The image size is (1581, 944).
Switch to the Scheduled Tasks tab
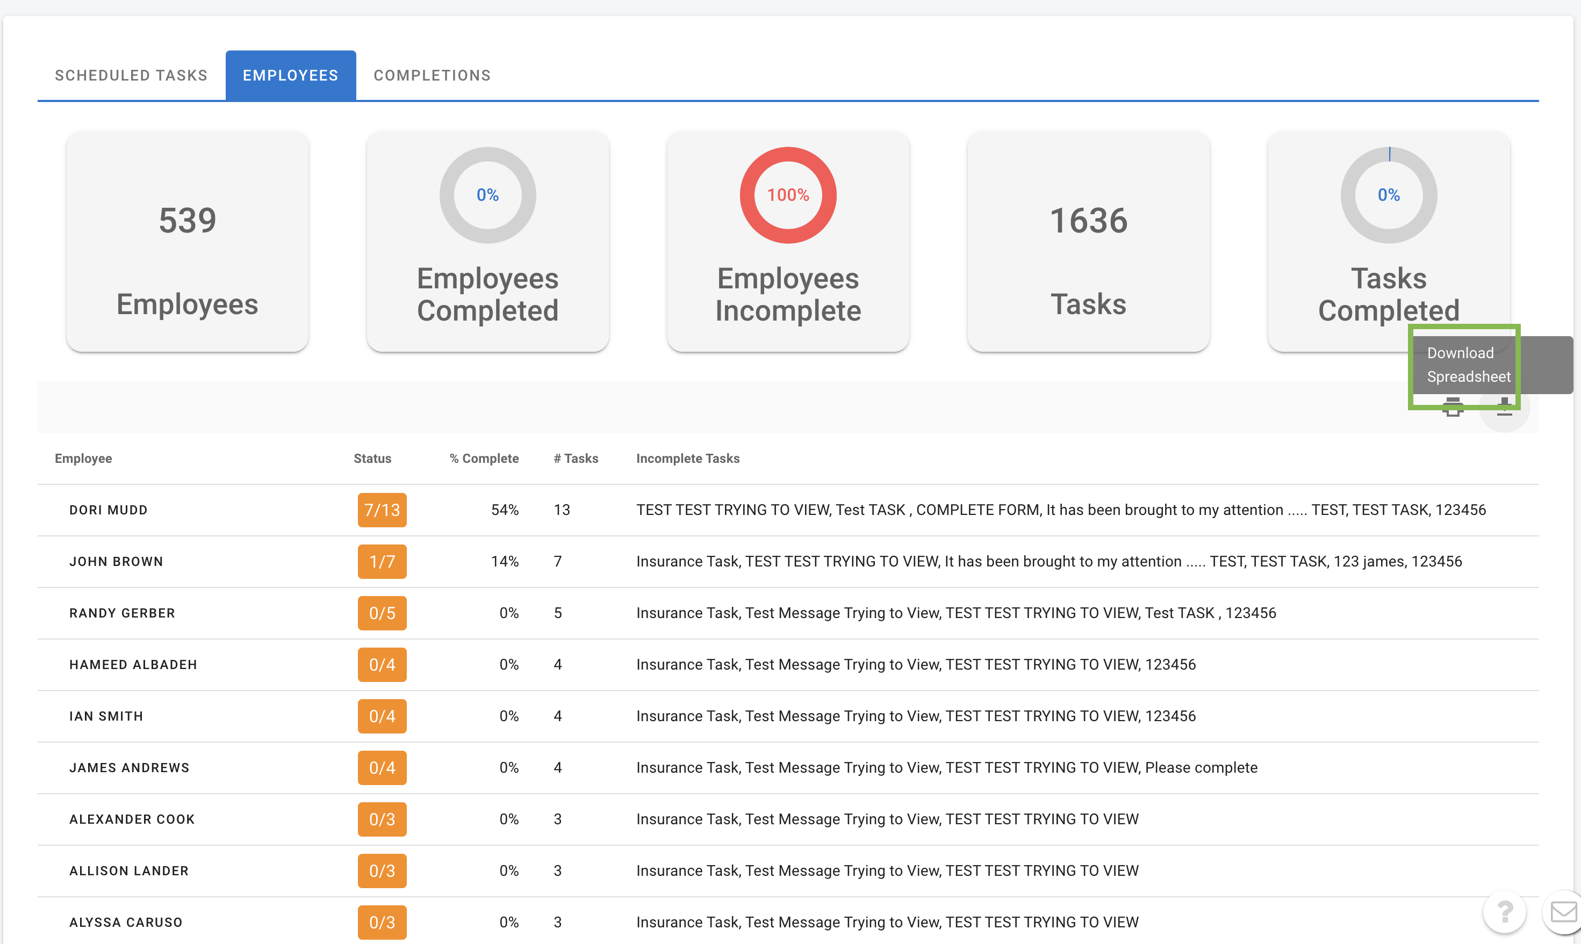tap(131, 75)
